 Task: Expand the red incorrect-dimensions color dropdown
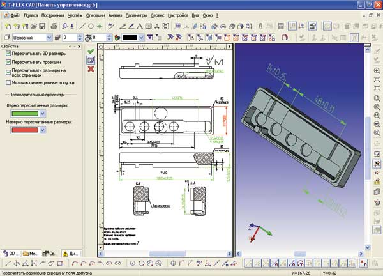pos(43,130)
